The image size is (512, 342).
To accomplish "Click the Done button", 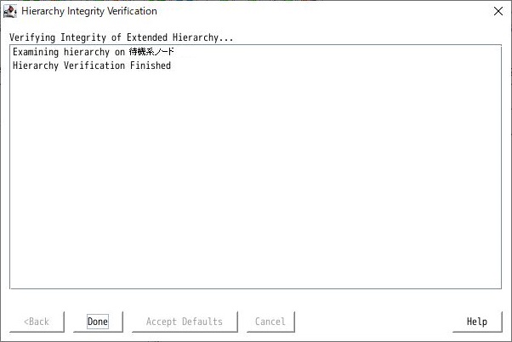I will pyautogui.click(x=98, y=322).
